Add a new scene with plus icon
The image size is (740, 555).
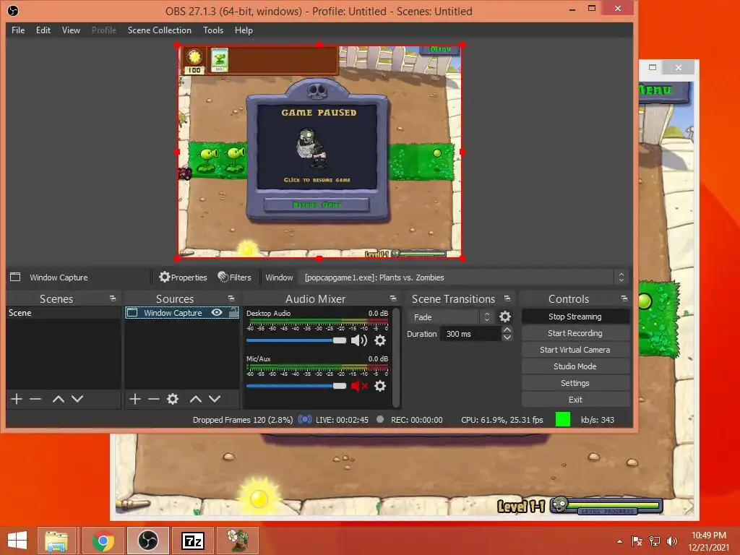coord(17,399)
